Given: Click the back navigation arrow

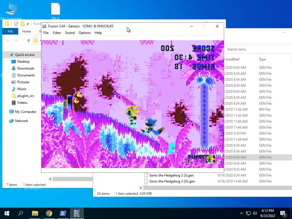Looking at the screenshot, I should pyautogui.click(x=8, y=40).
